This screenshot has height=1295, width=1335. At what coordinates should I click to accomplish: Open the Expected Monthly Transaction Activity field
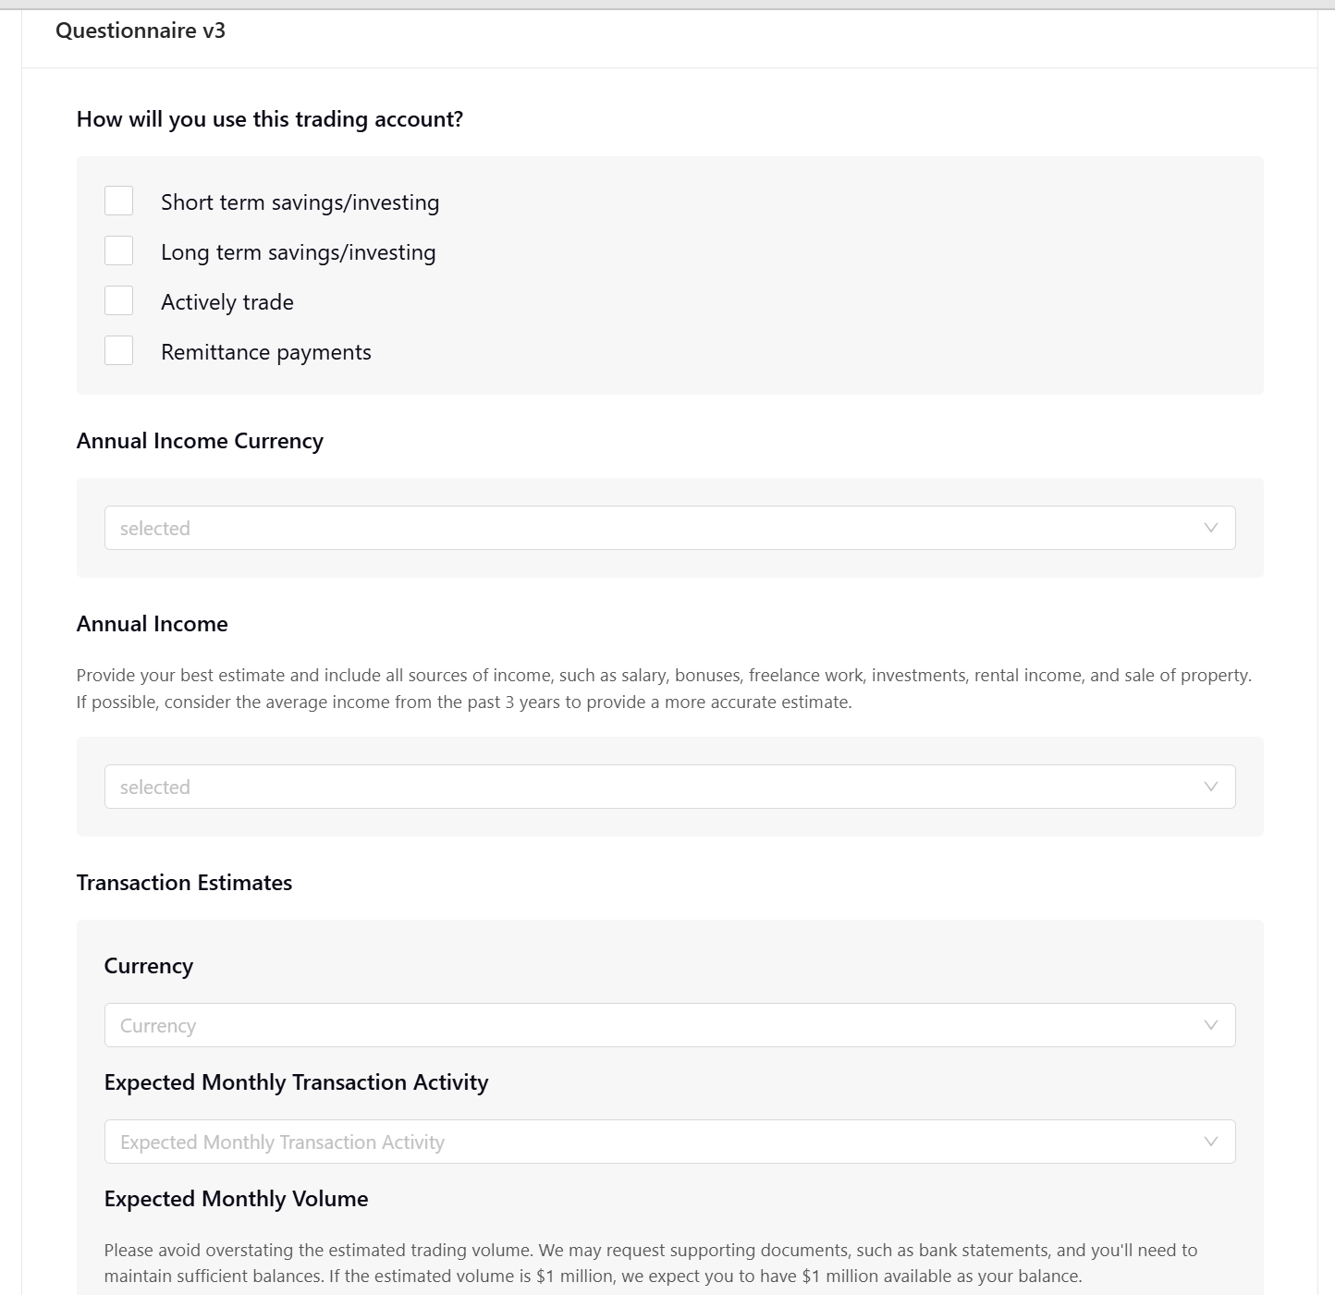669,1142
